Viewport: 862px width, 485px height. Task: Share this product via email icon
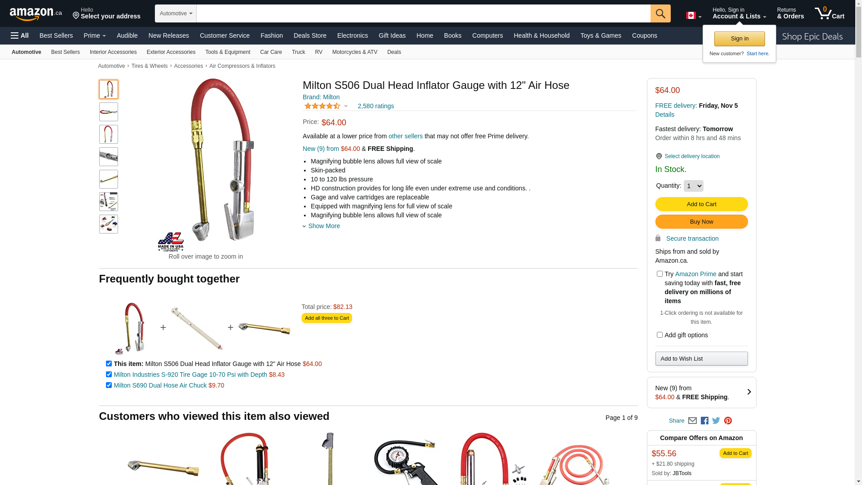(692, 421)
